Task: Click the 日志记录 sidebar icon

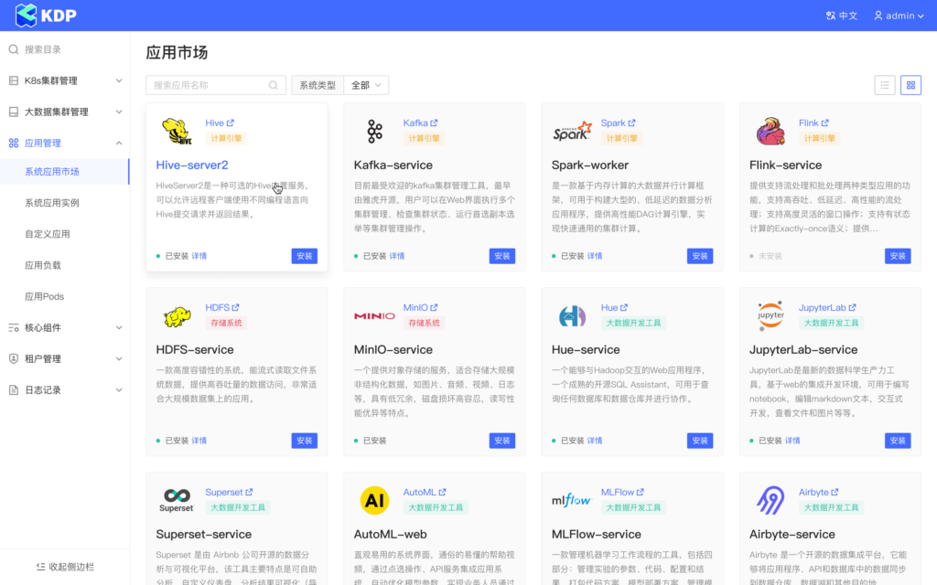Action: (13, 389)
